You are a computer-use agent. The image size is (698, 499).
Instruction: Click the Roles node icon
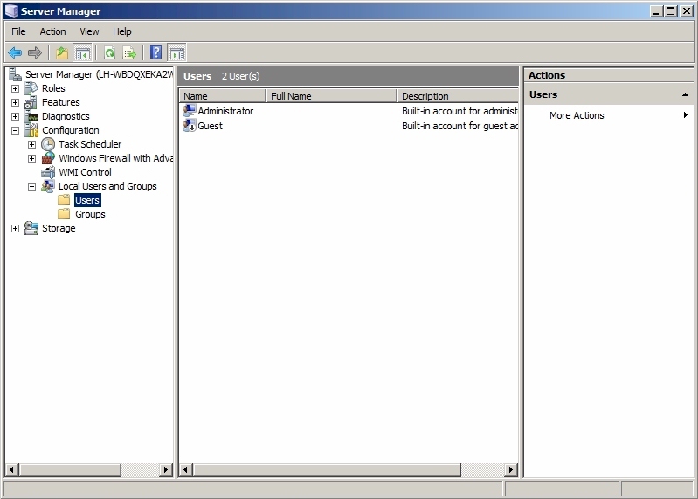pos(31,88)
